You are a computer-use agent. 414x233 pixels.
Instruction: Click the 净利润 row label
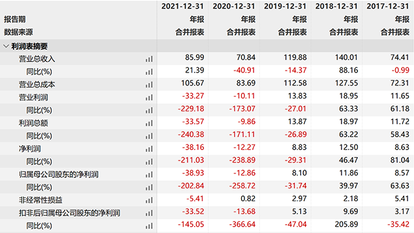click(x=30, y=149)
